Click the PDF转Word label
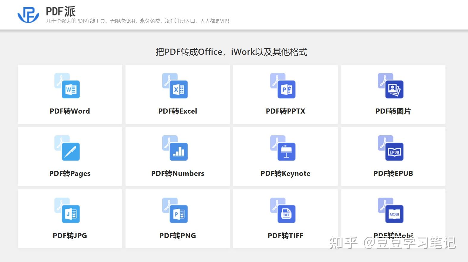This screenshot has width=468, height=262. (70, 111)
